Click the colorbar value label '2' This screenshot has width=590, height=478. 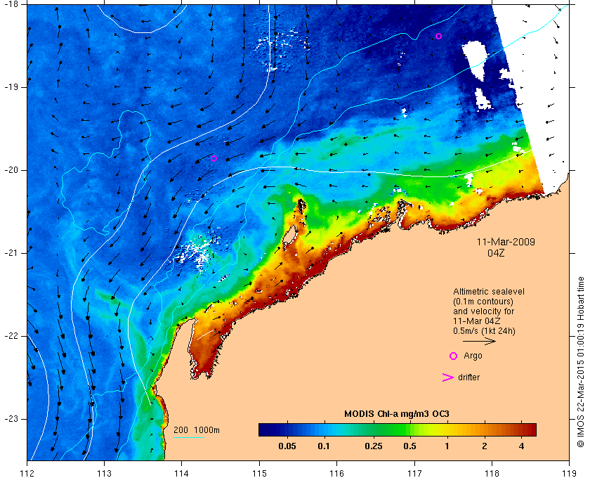point(484,446)
